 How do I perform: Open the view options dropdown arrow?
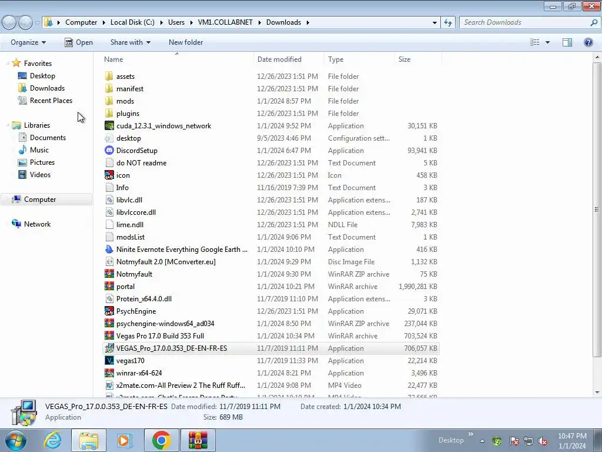(x=547, y=42)
